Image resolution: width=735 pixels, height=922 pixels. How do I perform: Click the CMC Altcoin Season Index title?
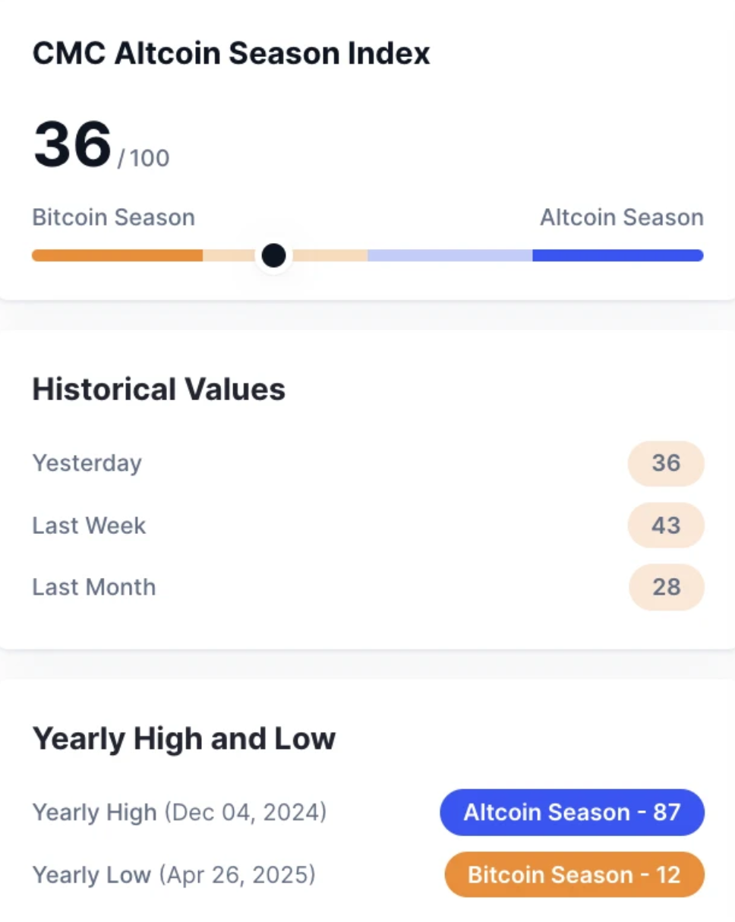232,54
